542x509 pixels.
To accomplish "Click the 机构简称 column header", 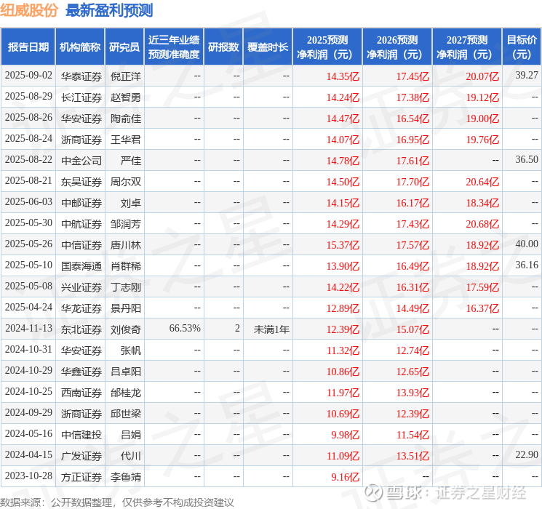I will click(80, 47).
